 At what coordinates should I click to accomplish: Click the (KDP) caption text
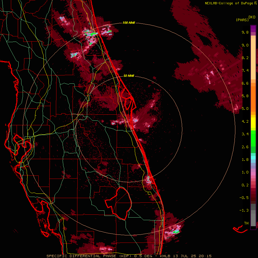[125, 256]
